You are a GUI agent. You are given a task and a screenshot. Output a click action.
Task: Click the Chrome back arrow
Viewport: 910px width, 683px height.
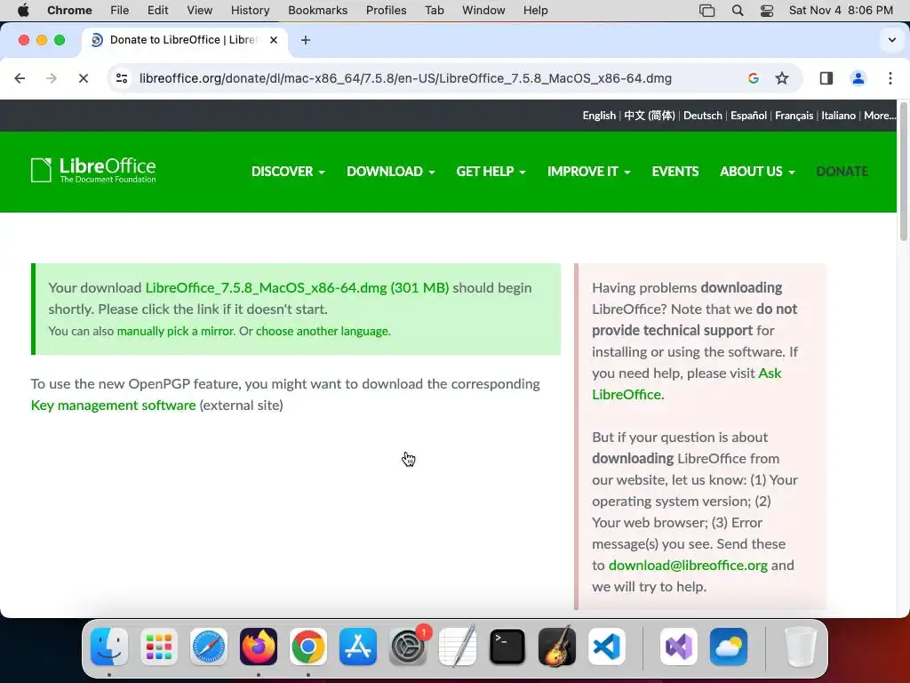click(20, 78)
